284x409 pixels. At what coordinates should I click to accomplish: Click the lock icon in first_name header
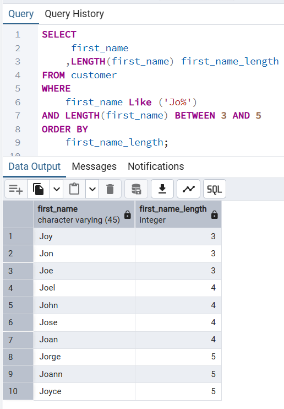tap(127, 214)
